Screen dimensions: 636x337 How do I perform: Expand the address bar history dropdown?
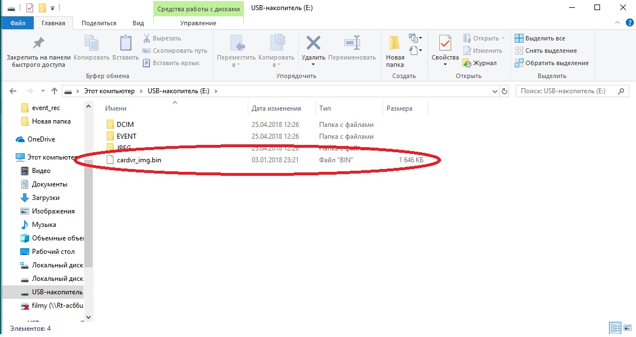(494, 91)
